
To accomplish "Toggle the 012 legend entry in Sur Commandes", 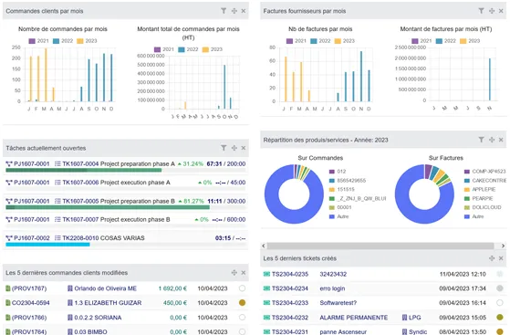I will tap(338, 172).
